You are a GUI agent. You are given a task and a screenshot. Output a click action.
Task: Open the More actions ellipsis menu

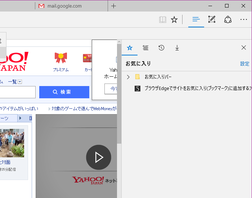tap(244, 19)
